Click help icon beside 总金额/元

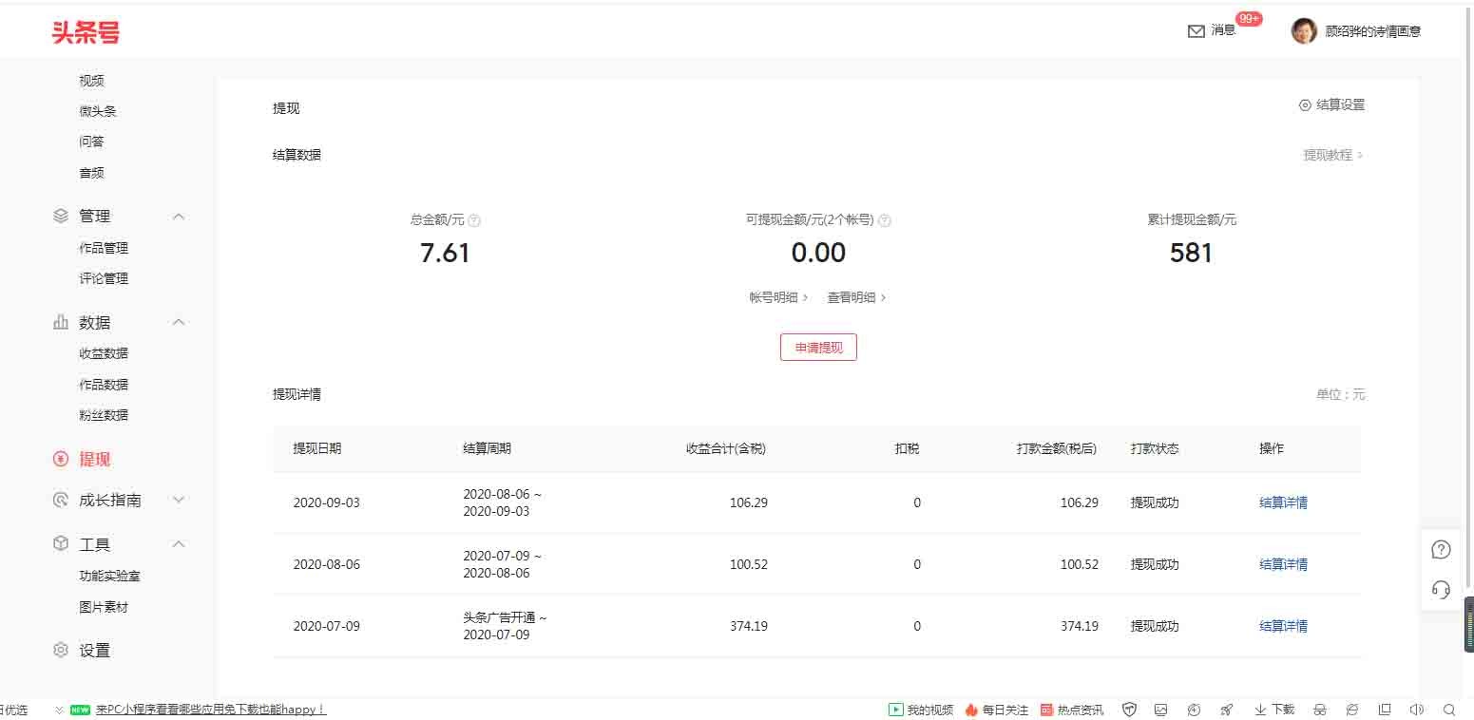coord(474,220)
